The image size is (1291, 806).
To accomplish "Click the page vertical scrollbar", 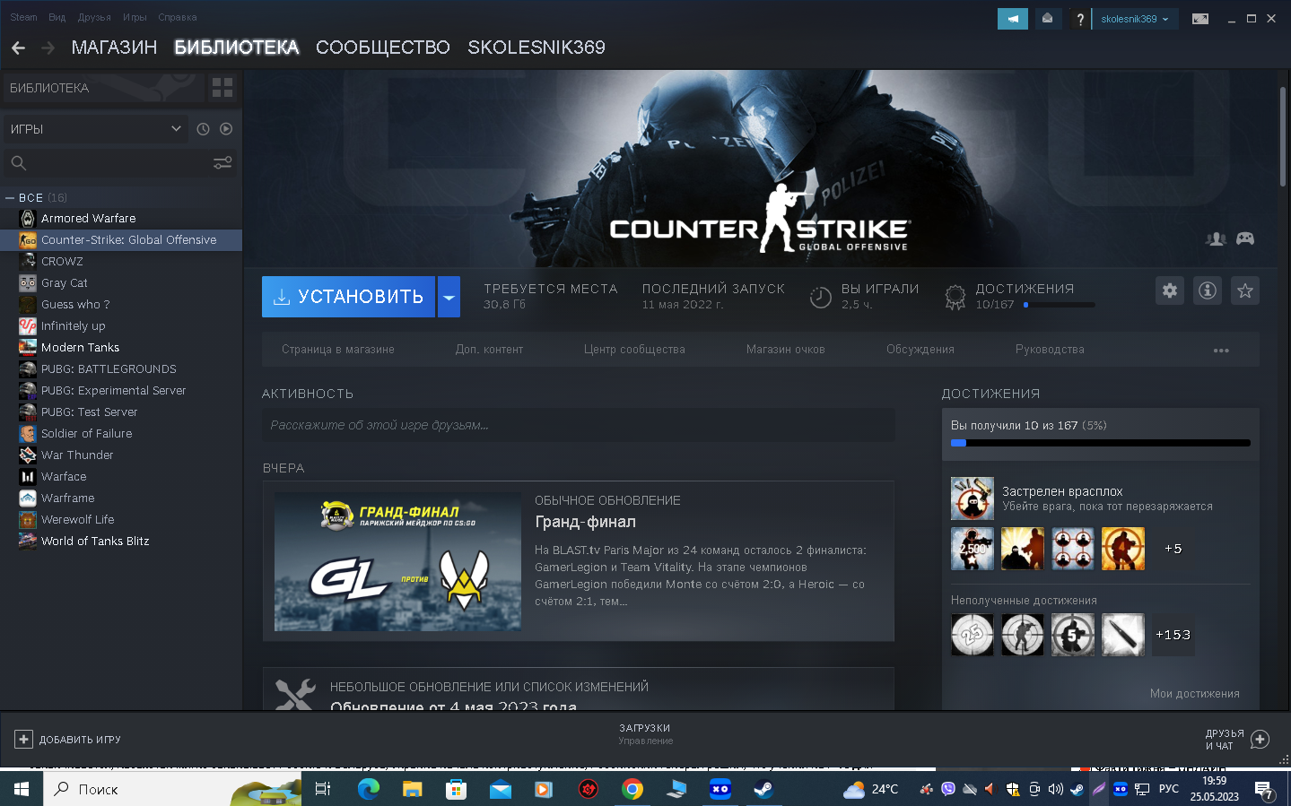I will point(1283,136).
